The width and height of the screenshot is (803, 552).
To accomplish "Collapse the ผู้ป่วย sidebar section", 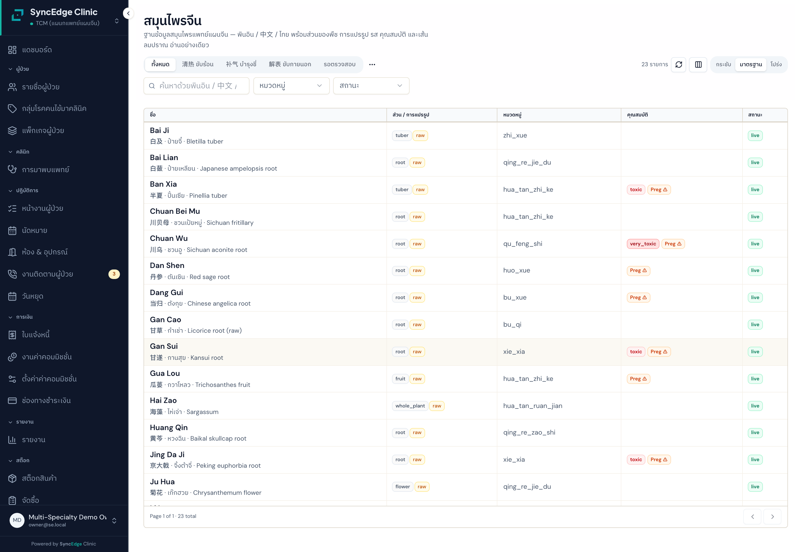I will [19, 69].
